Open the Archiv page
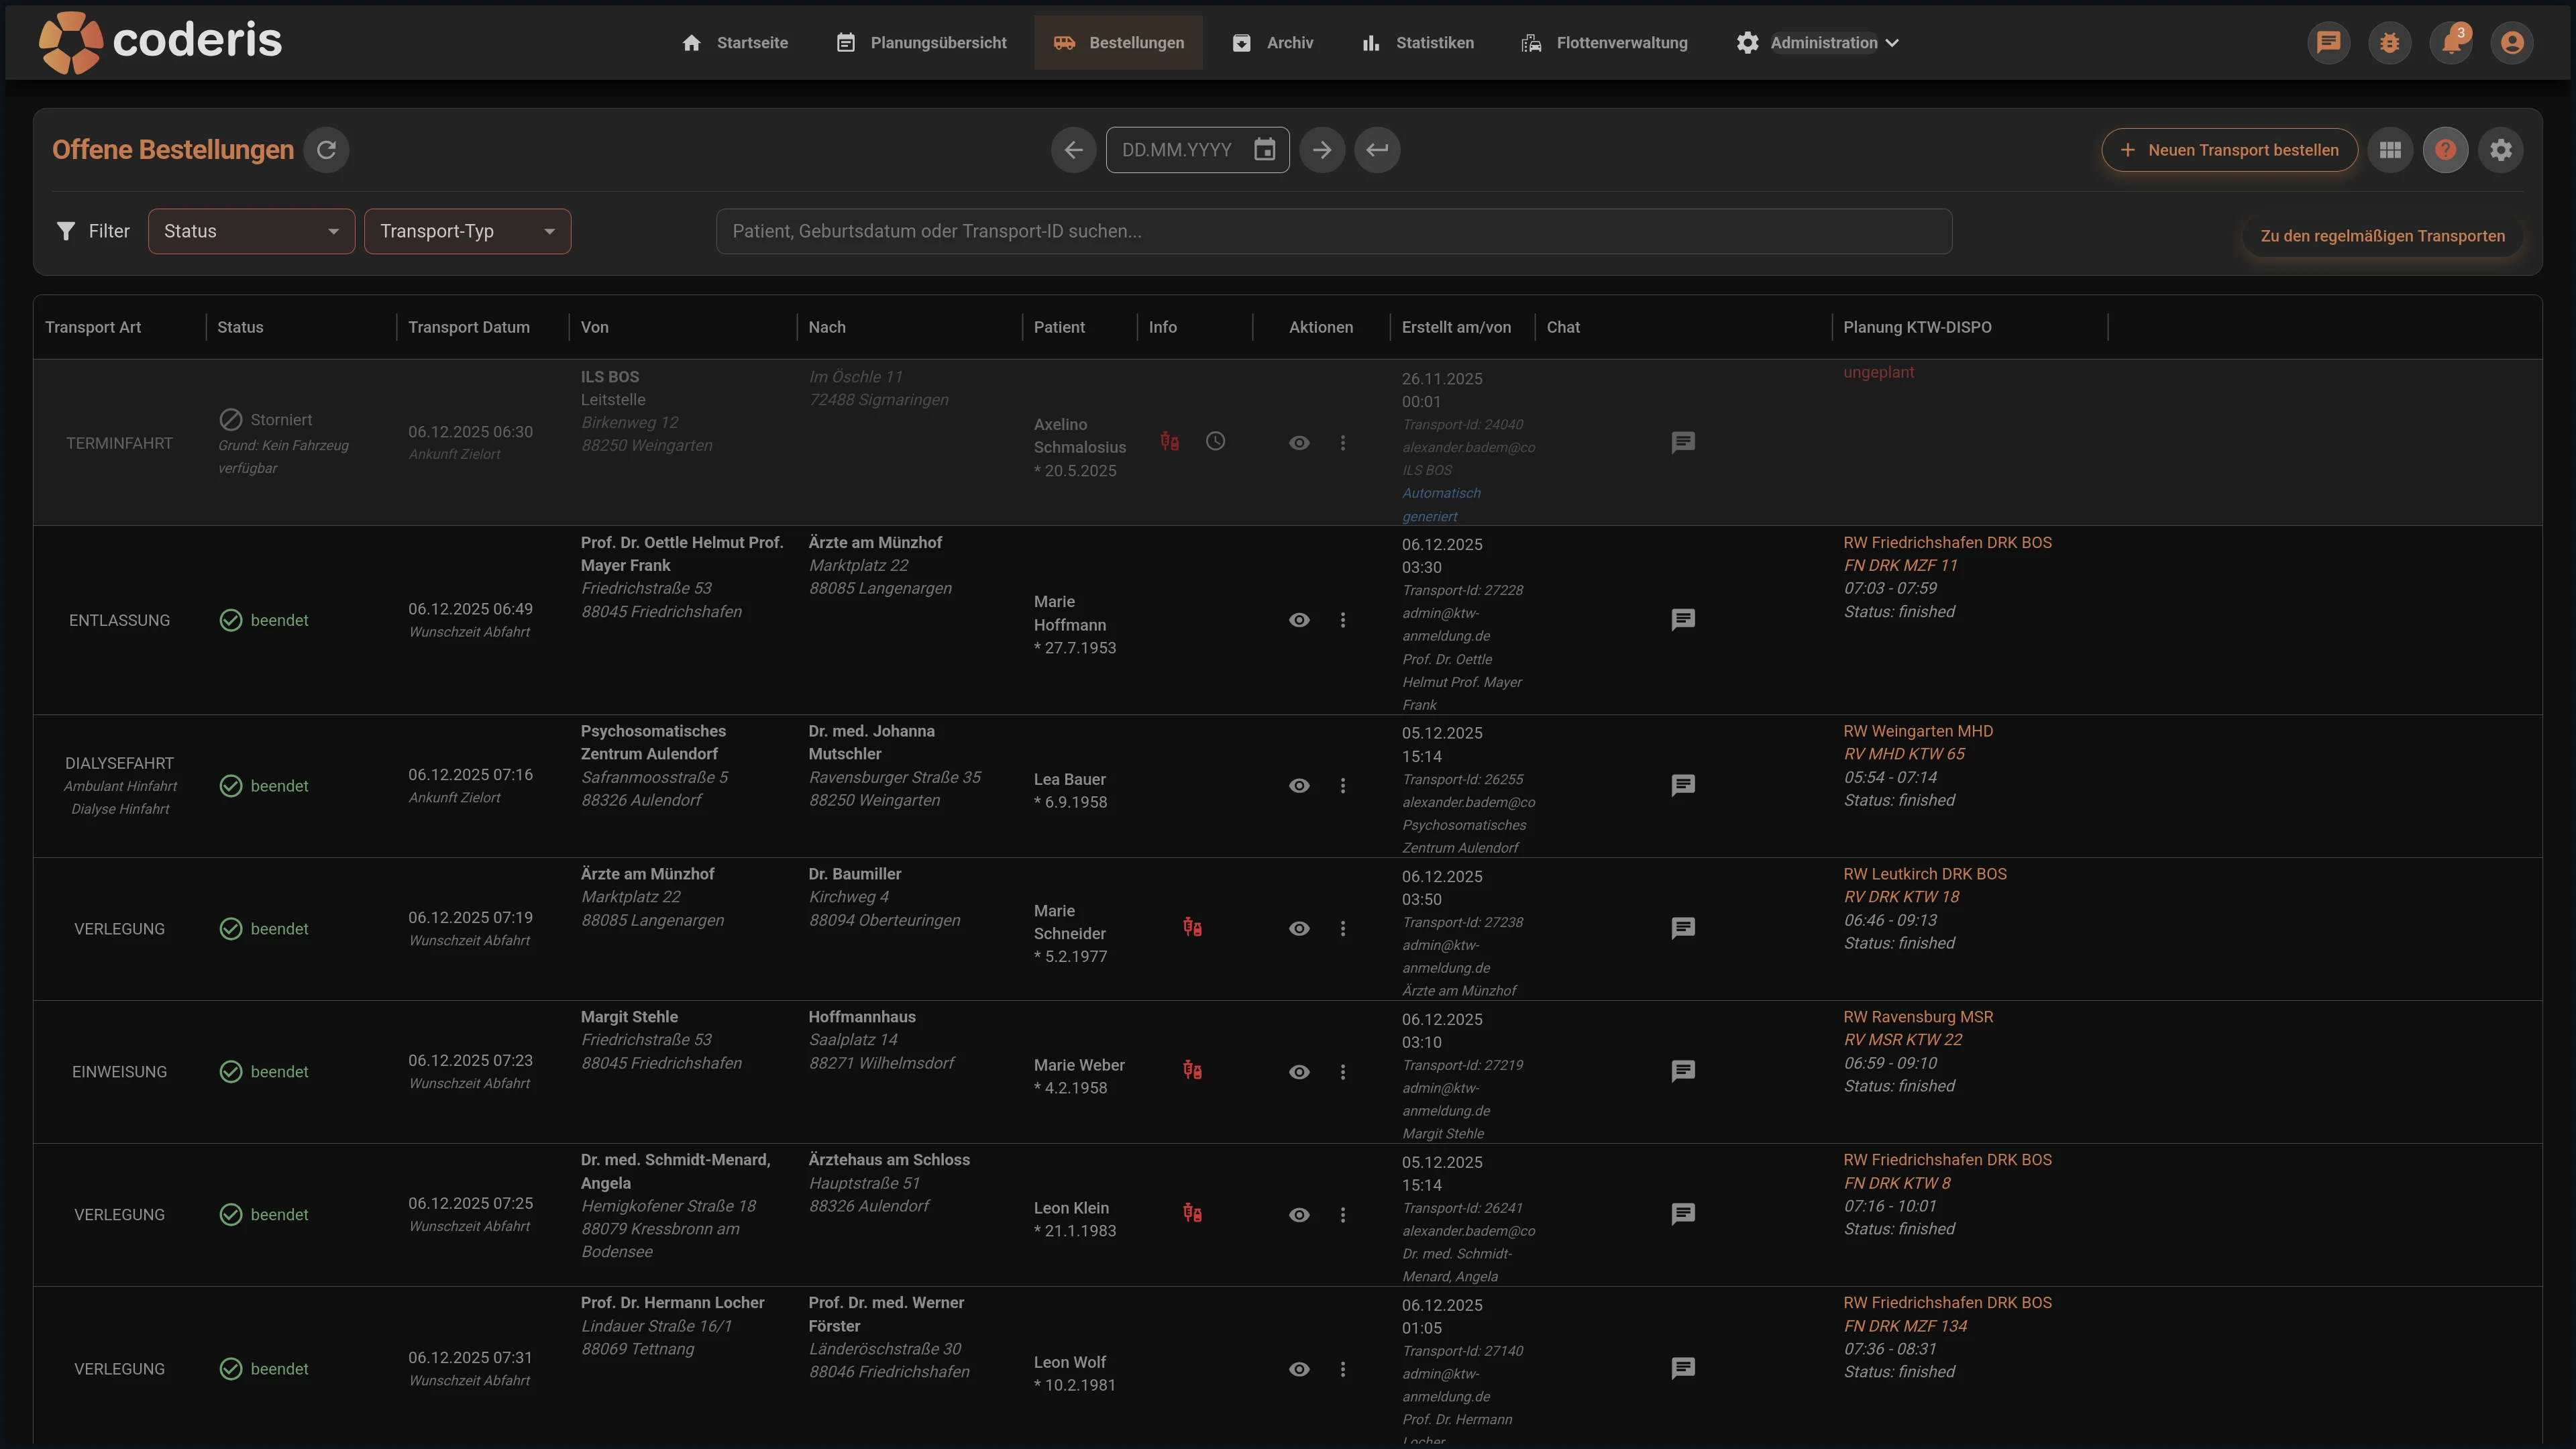2576x1449 pixels. (x=1272, y=43)
